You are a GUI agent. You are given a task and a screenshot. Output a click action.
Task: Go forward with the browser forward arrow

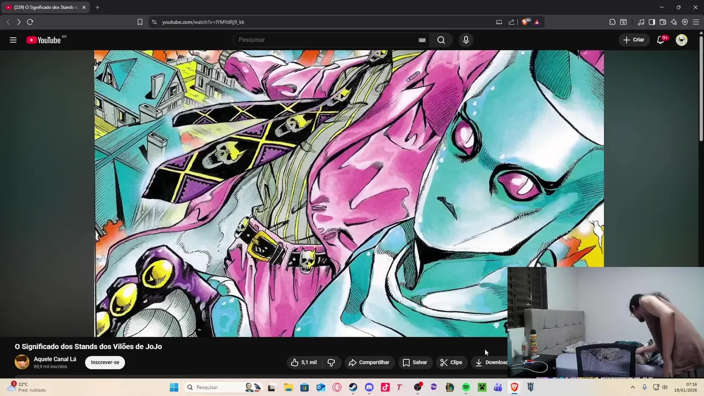point(19,22)
